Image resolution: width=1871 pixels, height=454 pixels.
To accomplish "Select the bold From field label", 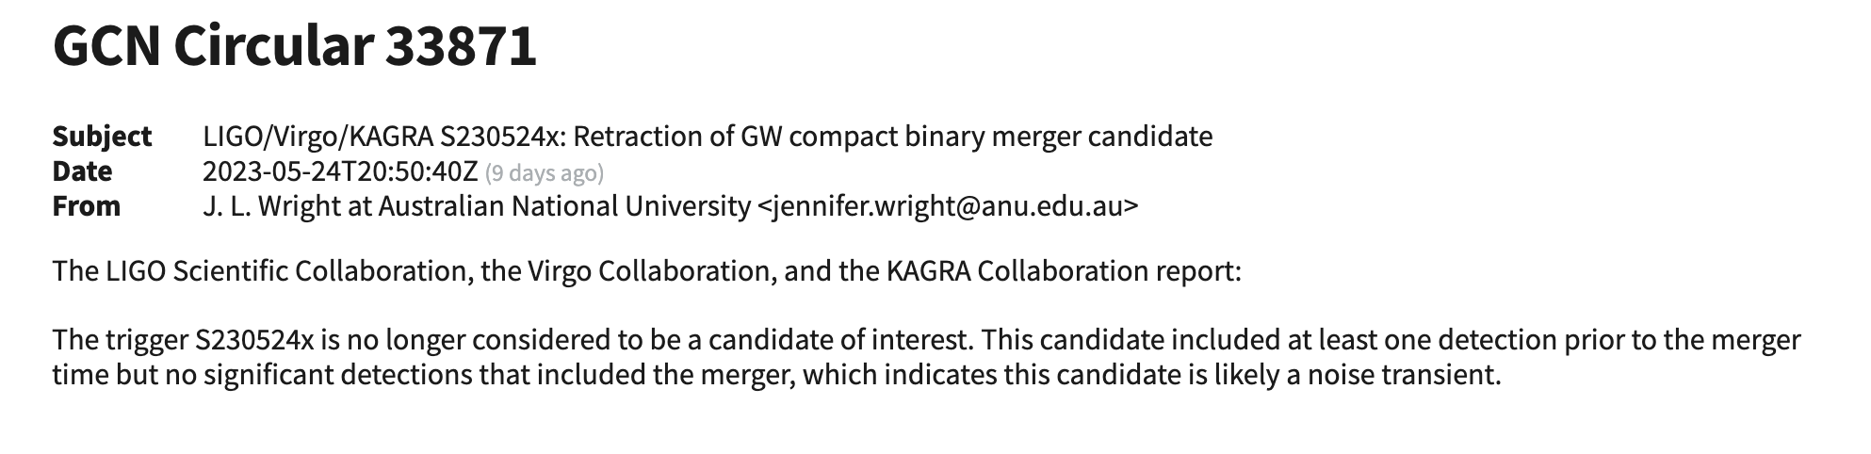I will point(87,206).
